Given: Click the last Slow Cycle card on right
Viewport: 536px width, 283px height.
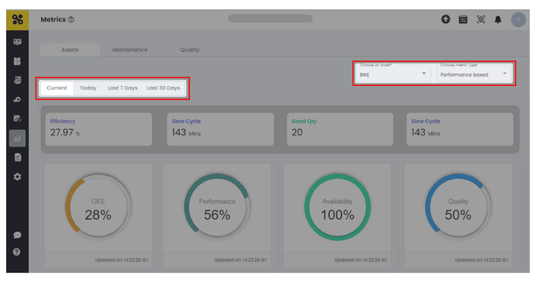Looking at the screenshot, I should click(x=460, y=129).
